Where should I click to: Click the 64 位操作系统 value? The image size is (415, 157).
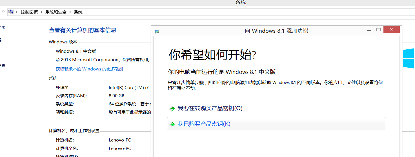[x=130, y=104]
